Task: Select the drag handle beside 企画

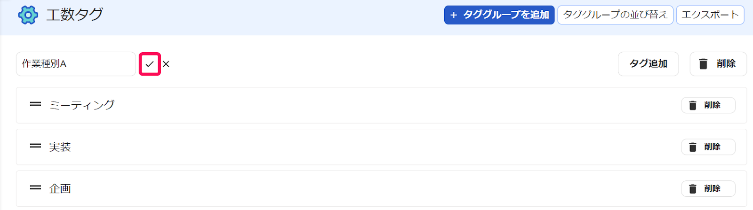Action: [35, 187]
